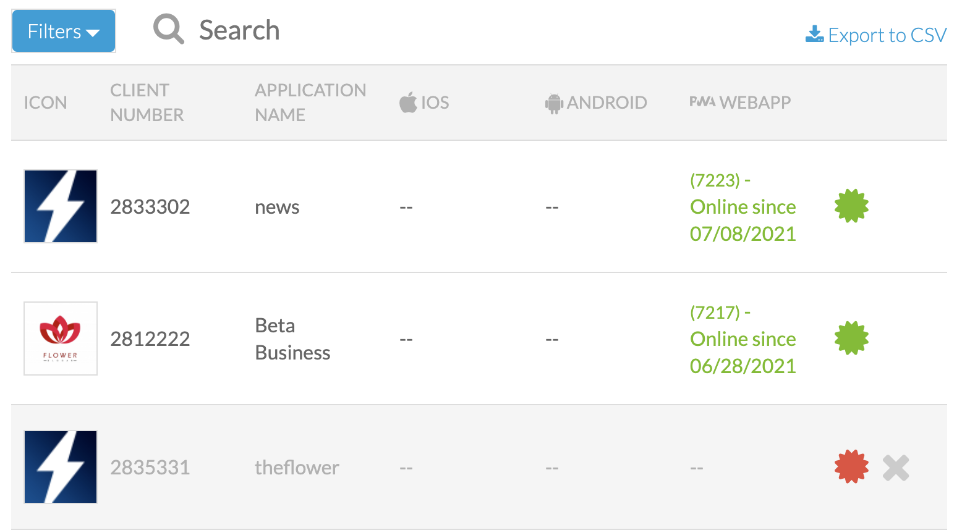Sort by the Application Name column header
Screen dimensions: 962x530
click(310, 103)
